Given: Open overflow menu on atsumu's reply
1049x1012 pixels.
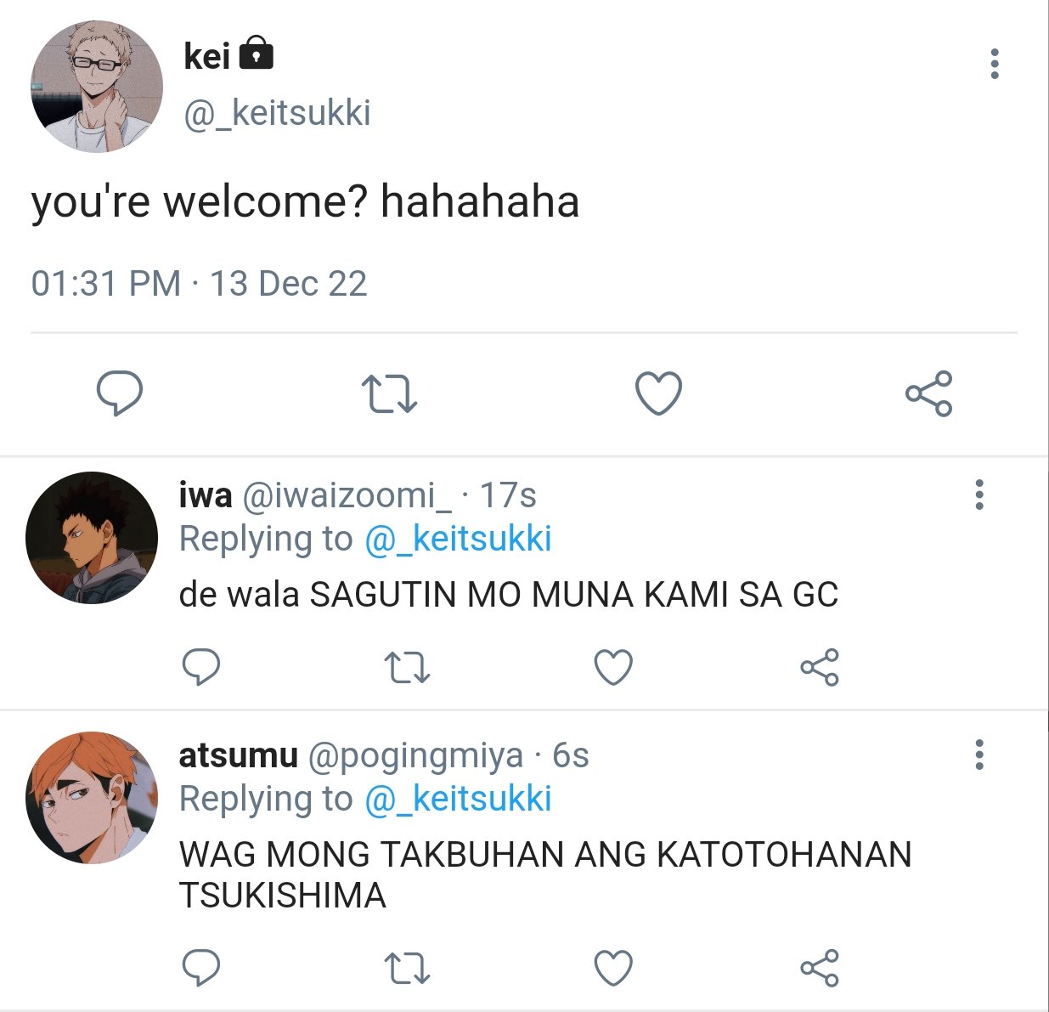Looking at the screenshot, I should tap(979, 755).
